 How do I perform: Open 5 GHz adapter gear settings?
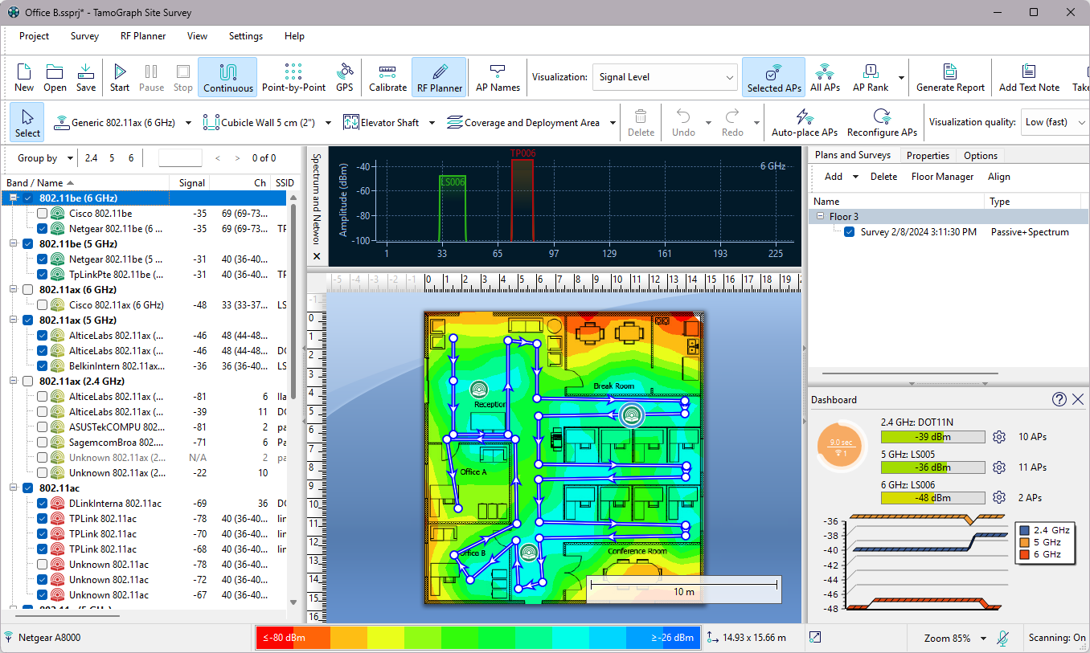(999, 467)
